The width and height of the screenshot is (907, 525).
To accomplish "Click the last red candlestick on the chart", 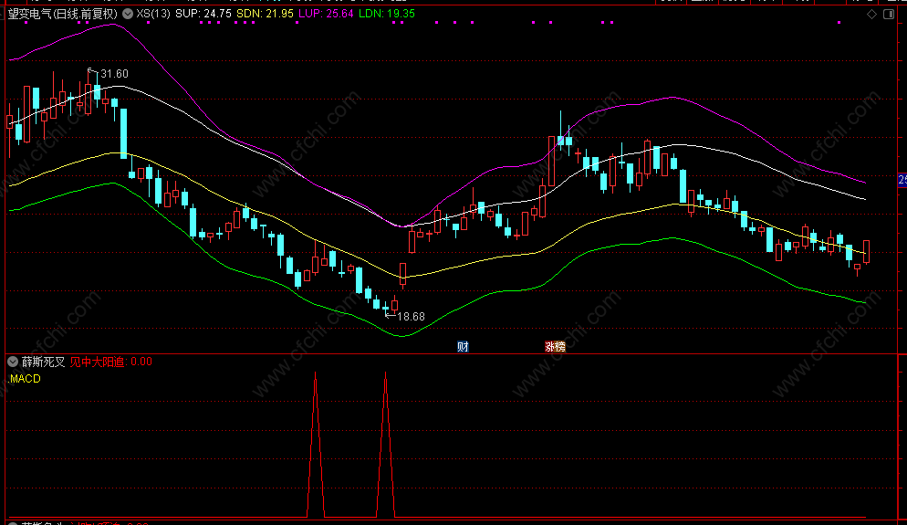I will (867, 252).
